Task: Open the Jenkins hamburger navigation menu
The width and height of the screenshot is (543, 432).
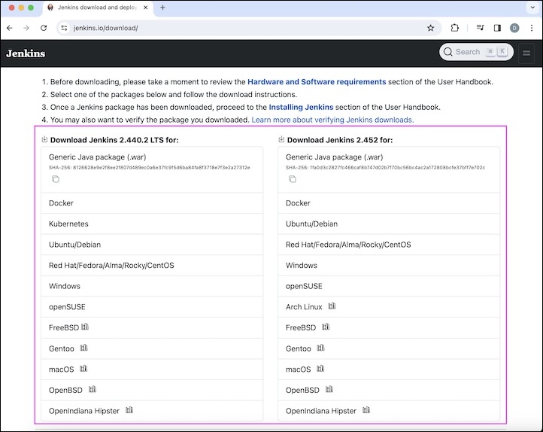Action: [x=526, y=53]
